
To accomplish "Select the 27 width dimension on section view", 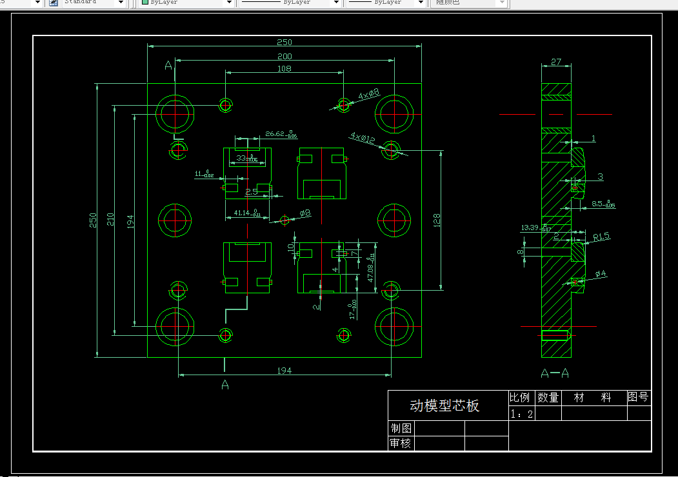I will (556, 62).
